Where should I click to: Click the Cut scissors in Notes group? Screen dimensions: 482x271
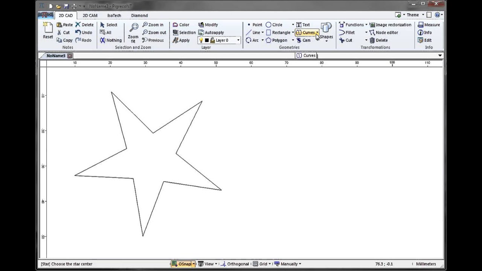[59, 32]
